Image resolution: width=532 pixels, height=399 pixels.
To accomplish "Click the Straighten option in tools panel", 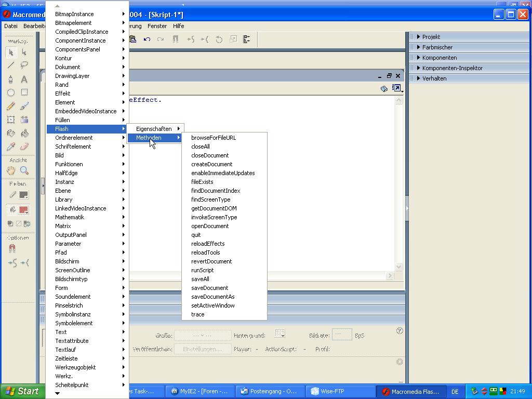I will [x=25, y=263].
